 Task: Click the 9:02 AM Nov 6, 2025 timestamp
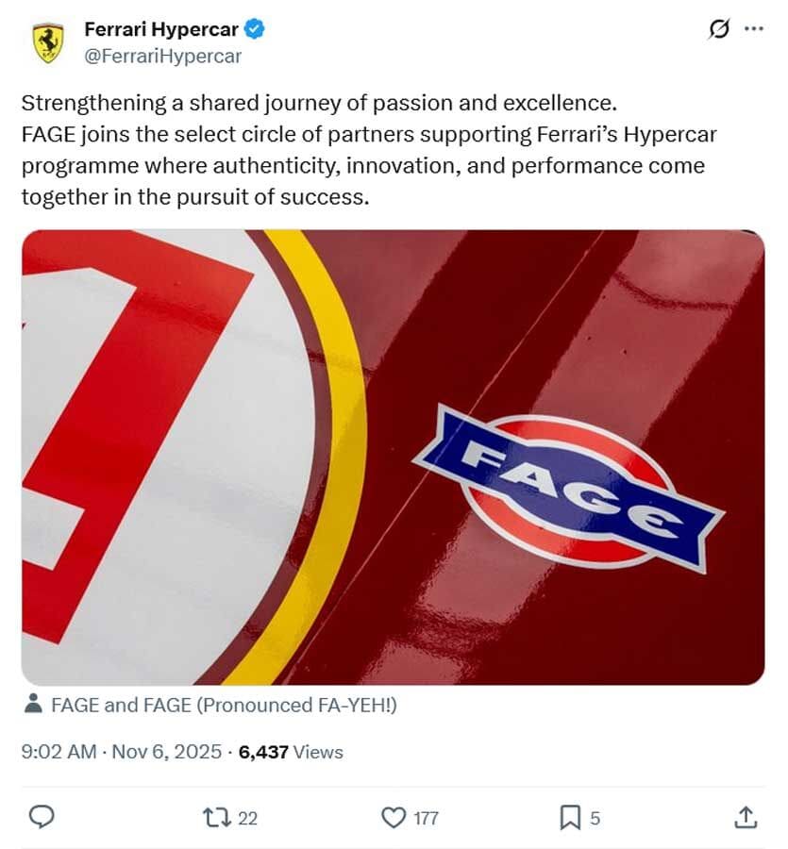[x=122, y=752]
